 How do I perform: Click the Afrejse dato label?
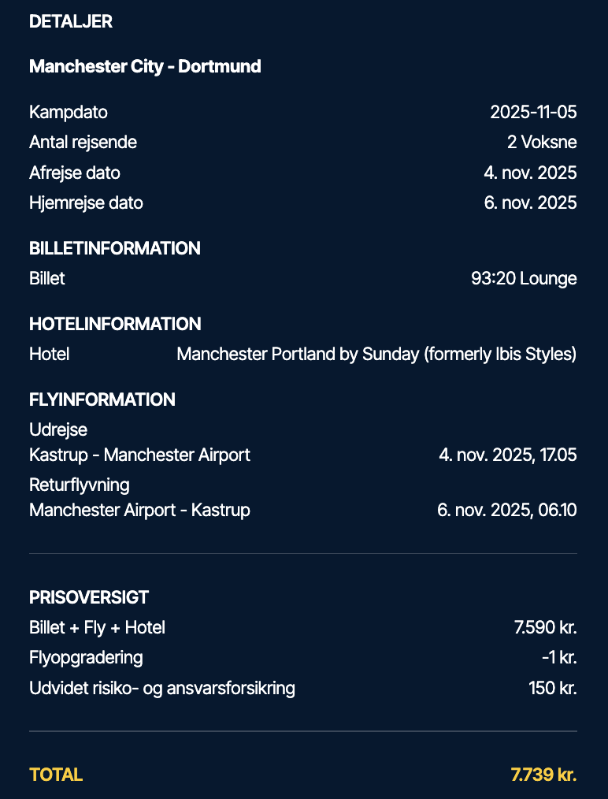tap(75, 173)
